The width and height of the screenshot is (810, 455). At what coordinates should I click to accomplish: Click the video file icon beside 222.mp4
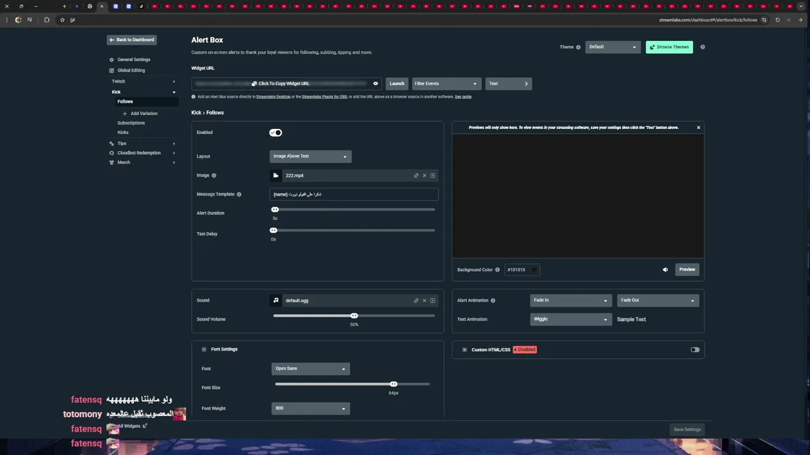pyautogui.click(x=276, y=176)
